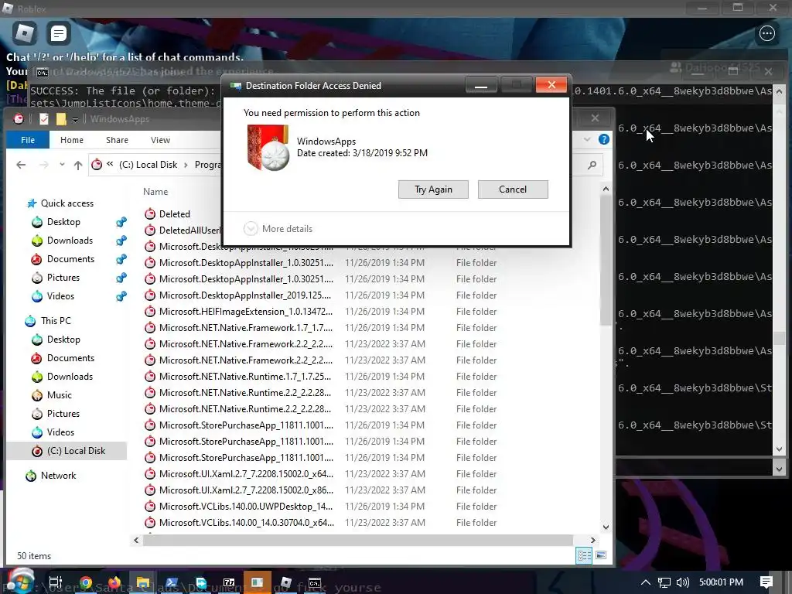
Task: Go up one folder level
Action: (78, 165)
